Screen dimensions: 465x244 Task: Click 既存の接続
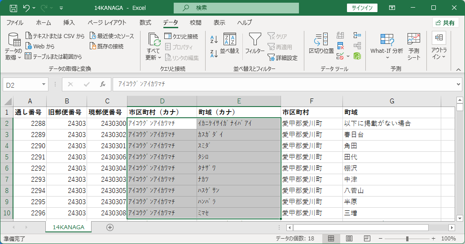pos(106,46)
